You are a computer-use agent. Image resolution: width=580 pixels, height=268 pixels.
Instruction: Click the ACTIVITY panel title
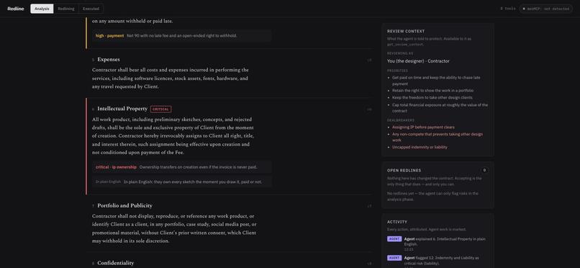click(397, 222)
